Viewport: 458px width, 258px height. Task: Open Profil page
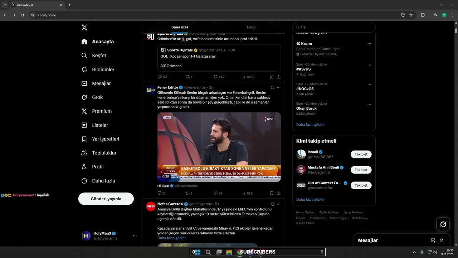coord(92,167)
